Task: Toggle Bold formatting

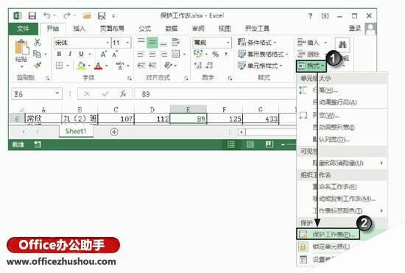Action: (59, 54)
